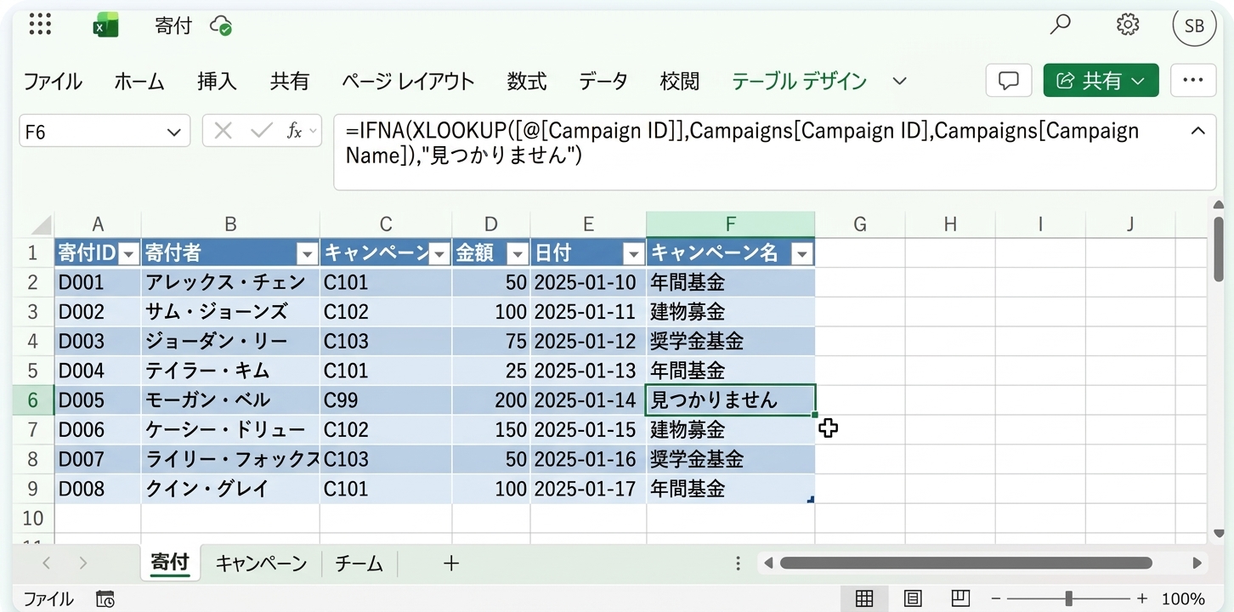1234x612 pixels.
Task: Confirm the formula with the checkmark
Action: point(262,131)
